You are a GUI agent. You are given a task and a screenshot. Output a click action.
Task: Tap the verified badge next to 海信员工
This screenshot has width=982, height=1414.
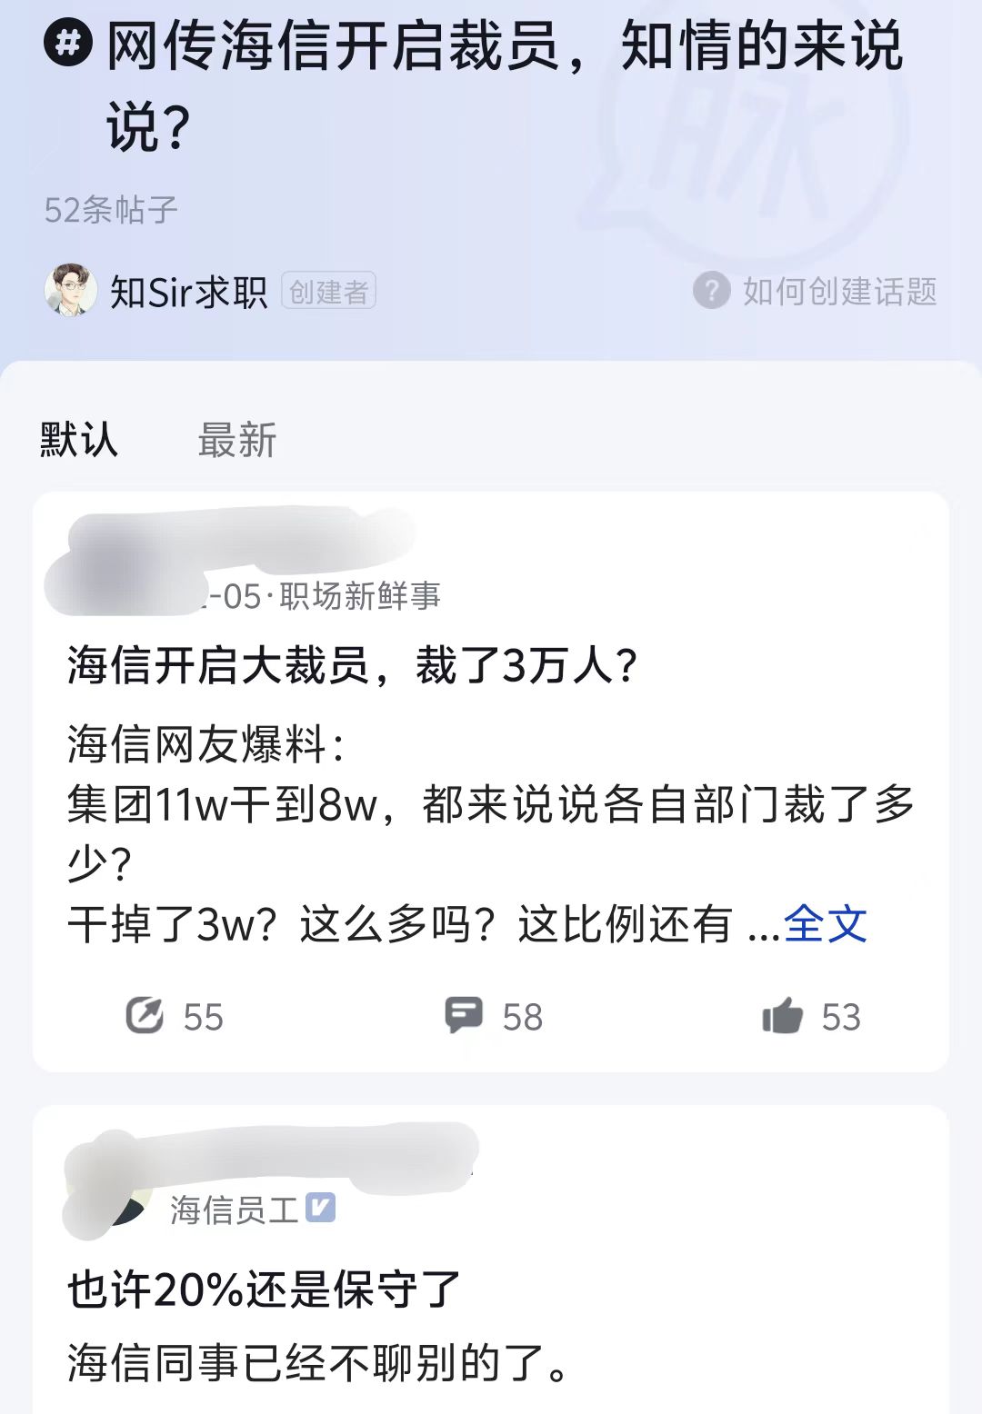coord(320,1208)
